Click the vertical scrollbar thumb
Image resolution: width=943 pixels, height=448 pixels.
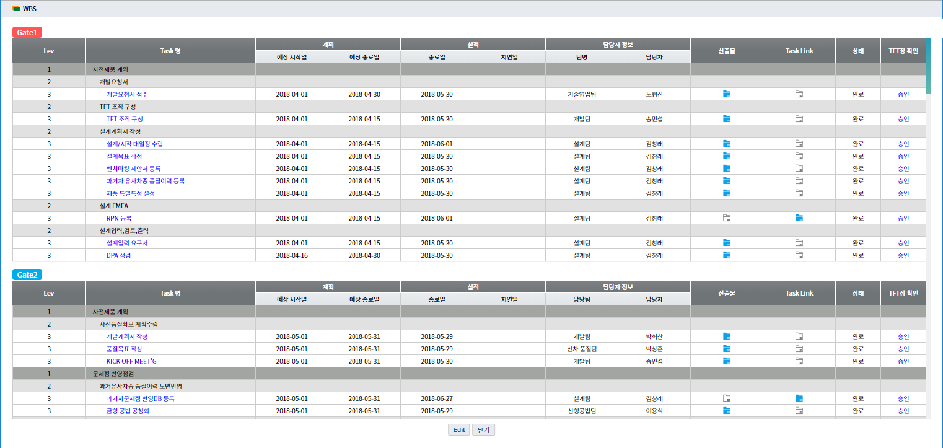tap(928, 65)
